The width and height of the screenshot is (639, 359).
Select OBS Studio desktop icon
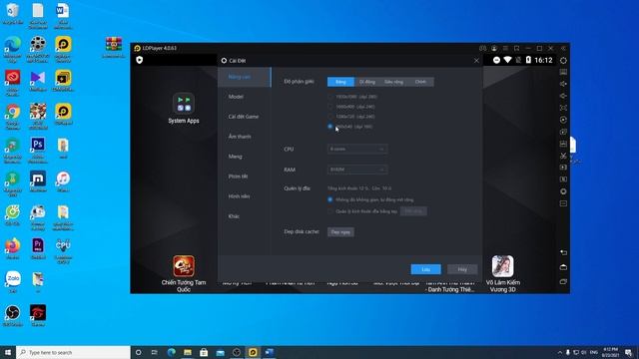click(x=13, y=315)
